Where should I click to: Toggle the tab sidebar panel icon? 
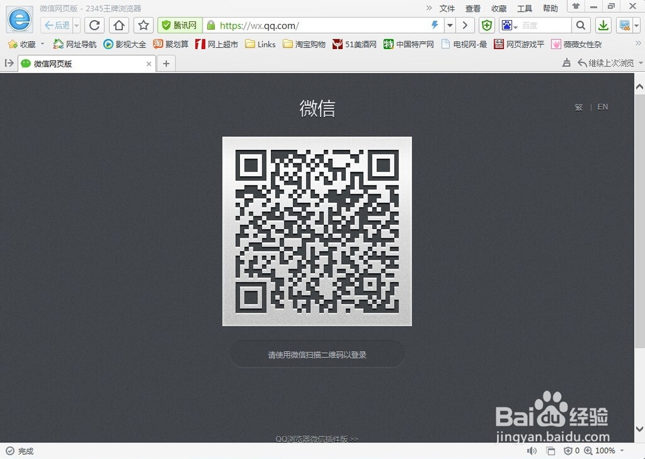pos(9,63)
